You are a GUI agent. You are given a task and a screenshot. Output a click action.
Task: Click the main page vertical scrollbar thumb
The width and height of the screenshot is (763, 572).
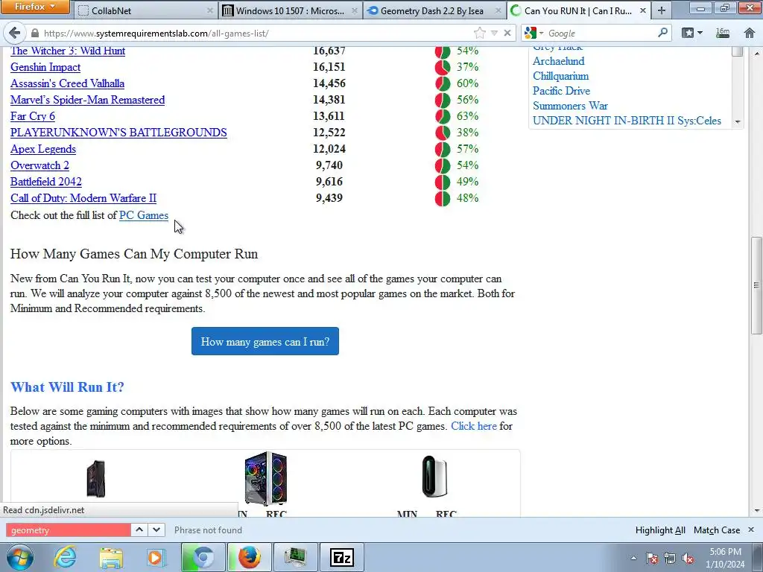click(756, 285)
